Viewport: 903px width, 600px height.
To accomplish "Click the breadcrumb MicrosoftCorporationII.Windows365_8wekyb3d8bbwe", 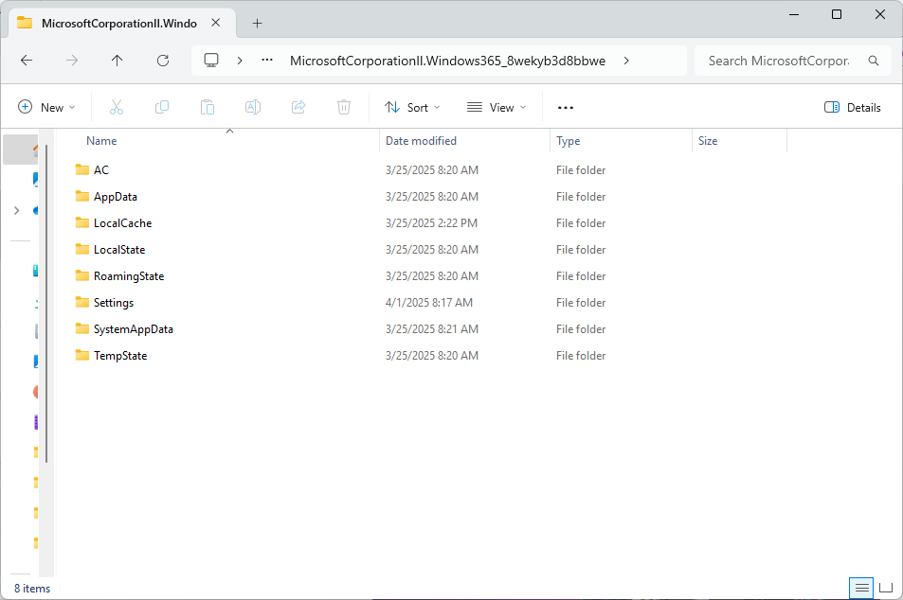I will click(x=447, y=61).
